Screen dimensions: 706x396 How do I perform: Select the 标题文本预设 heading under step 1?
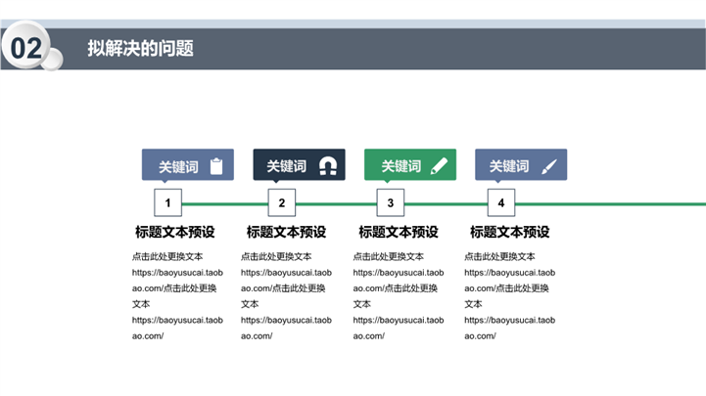click(175, 233)
